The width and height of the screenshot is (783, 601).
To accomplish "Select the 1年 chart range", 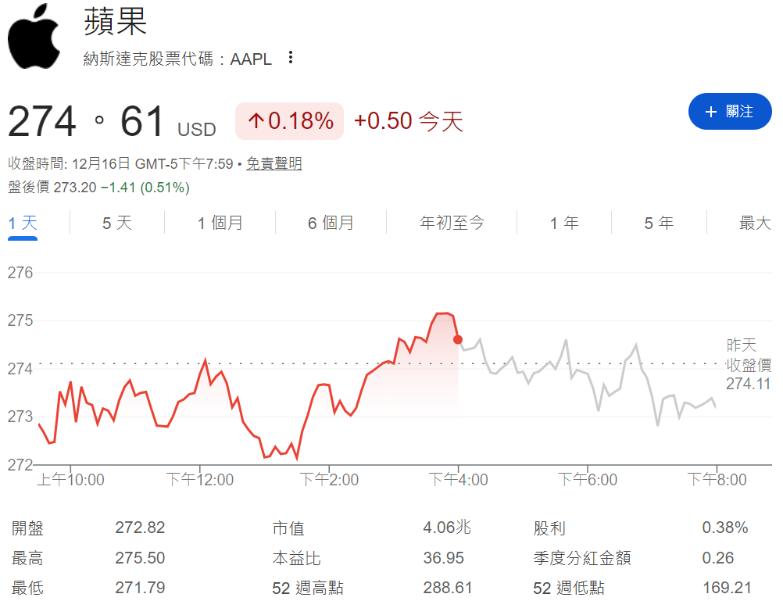I will pos(563,222).
